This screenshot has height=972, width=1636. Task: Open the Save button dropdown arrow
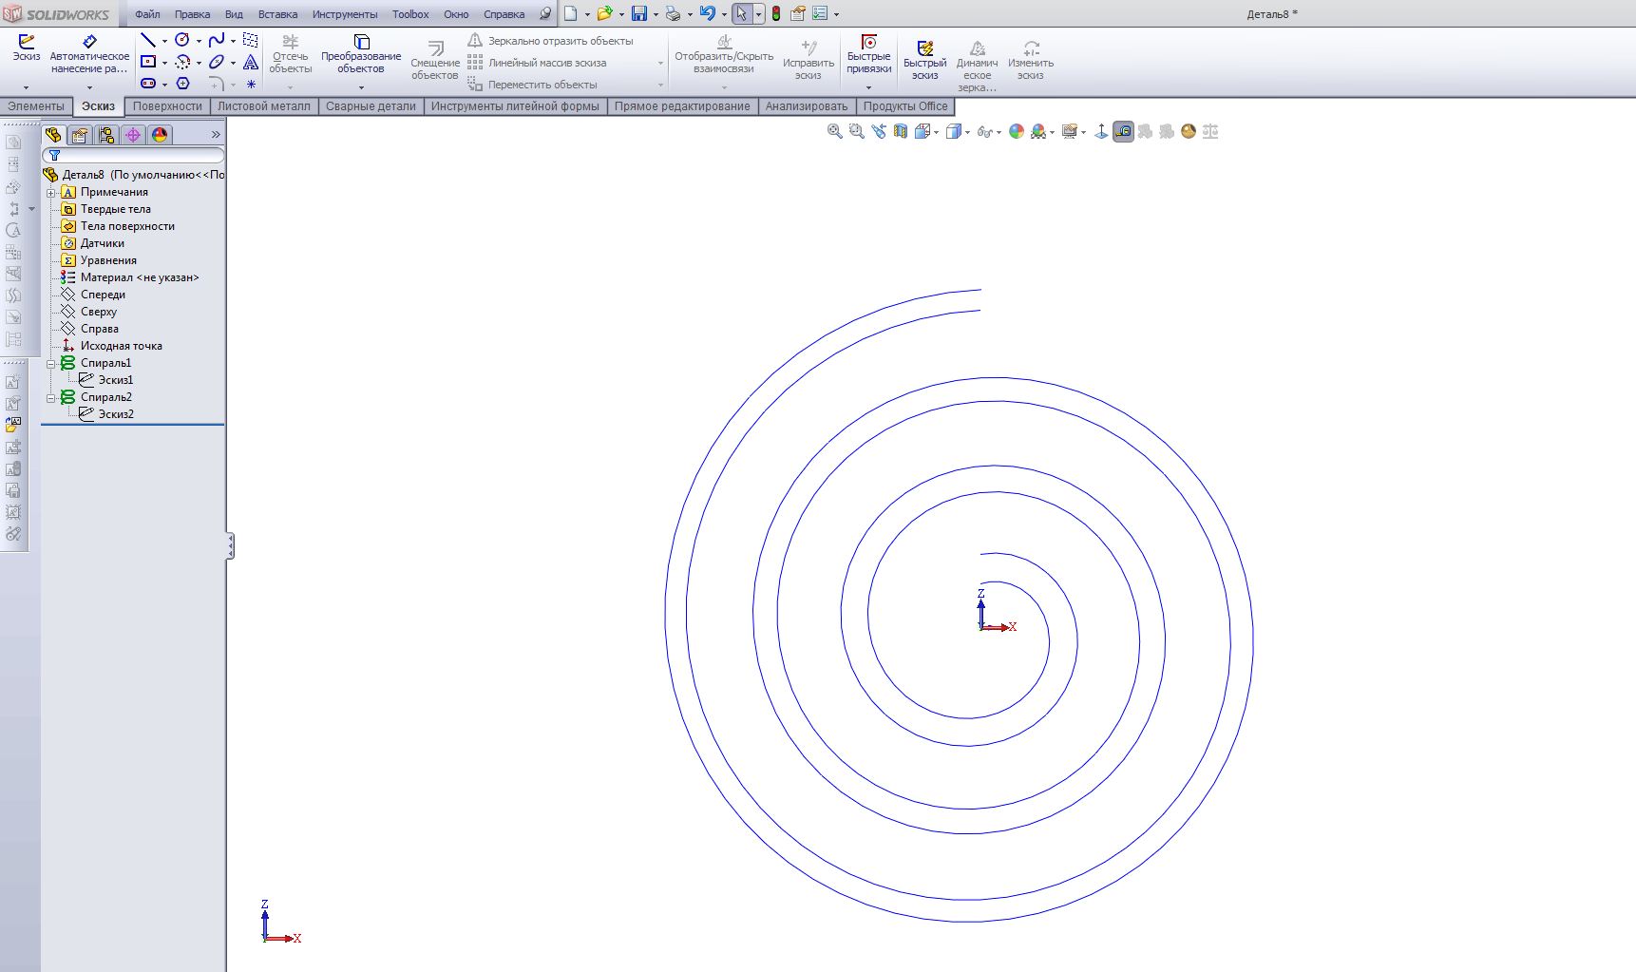point(656,14)
